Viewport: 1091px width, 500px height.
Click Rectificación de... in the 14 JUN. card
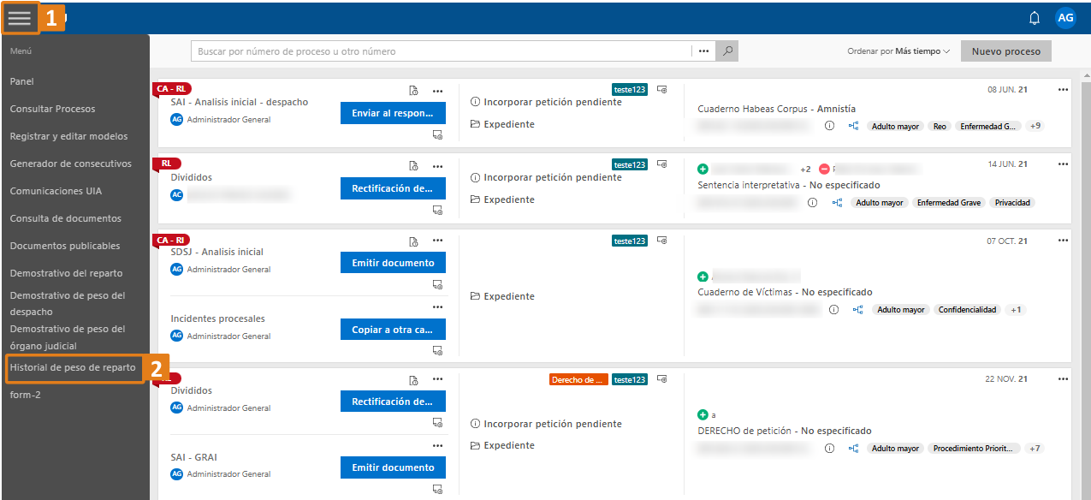393,188
